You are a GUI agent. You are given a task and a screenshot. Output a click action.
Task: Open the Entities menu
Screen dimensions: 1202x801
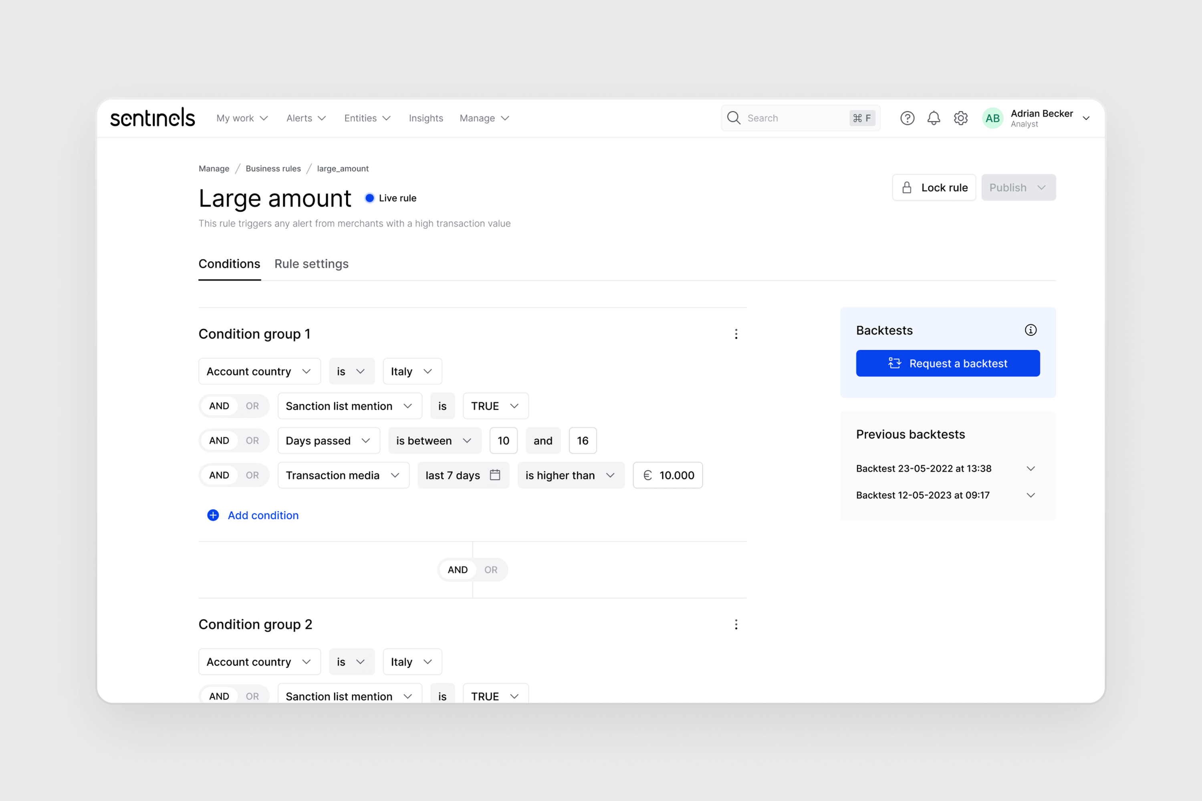coord(367,118)
